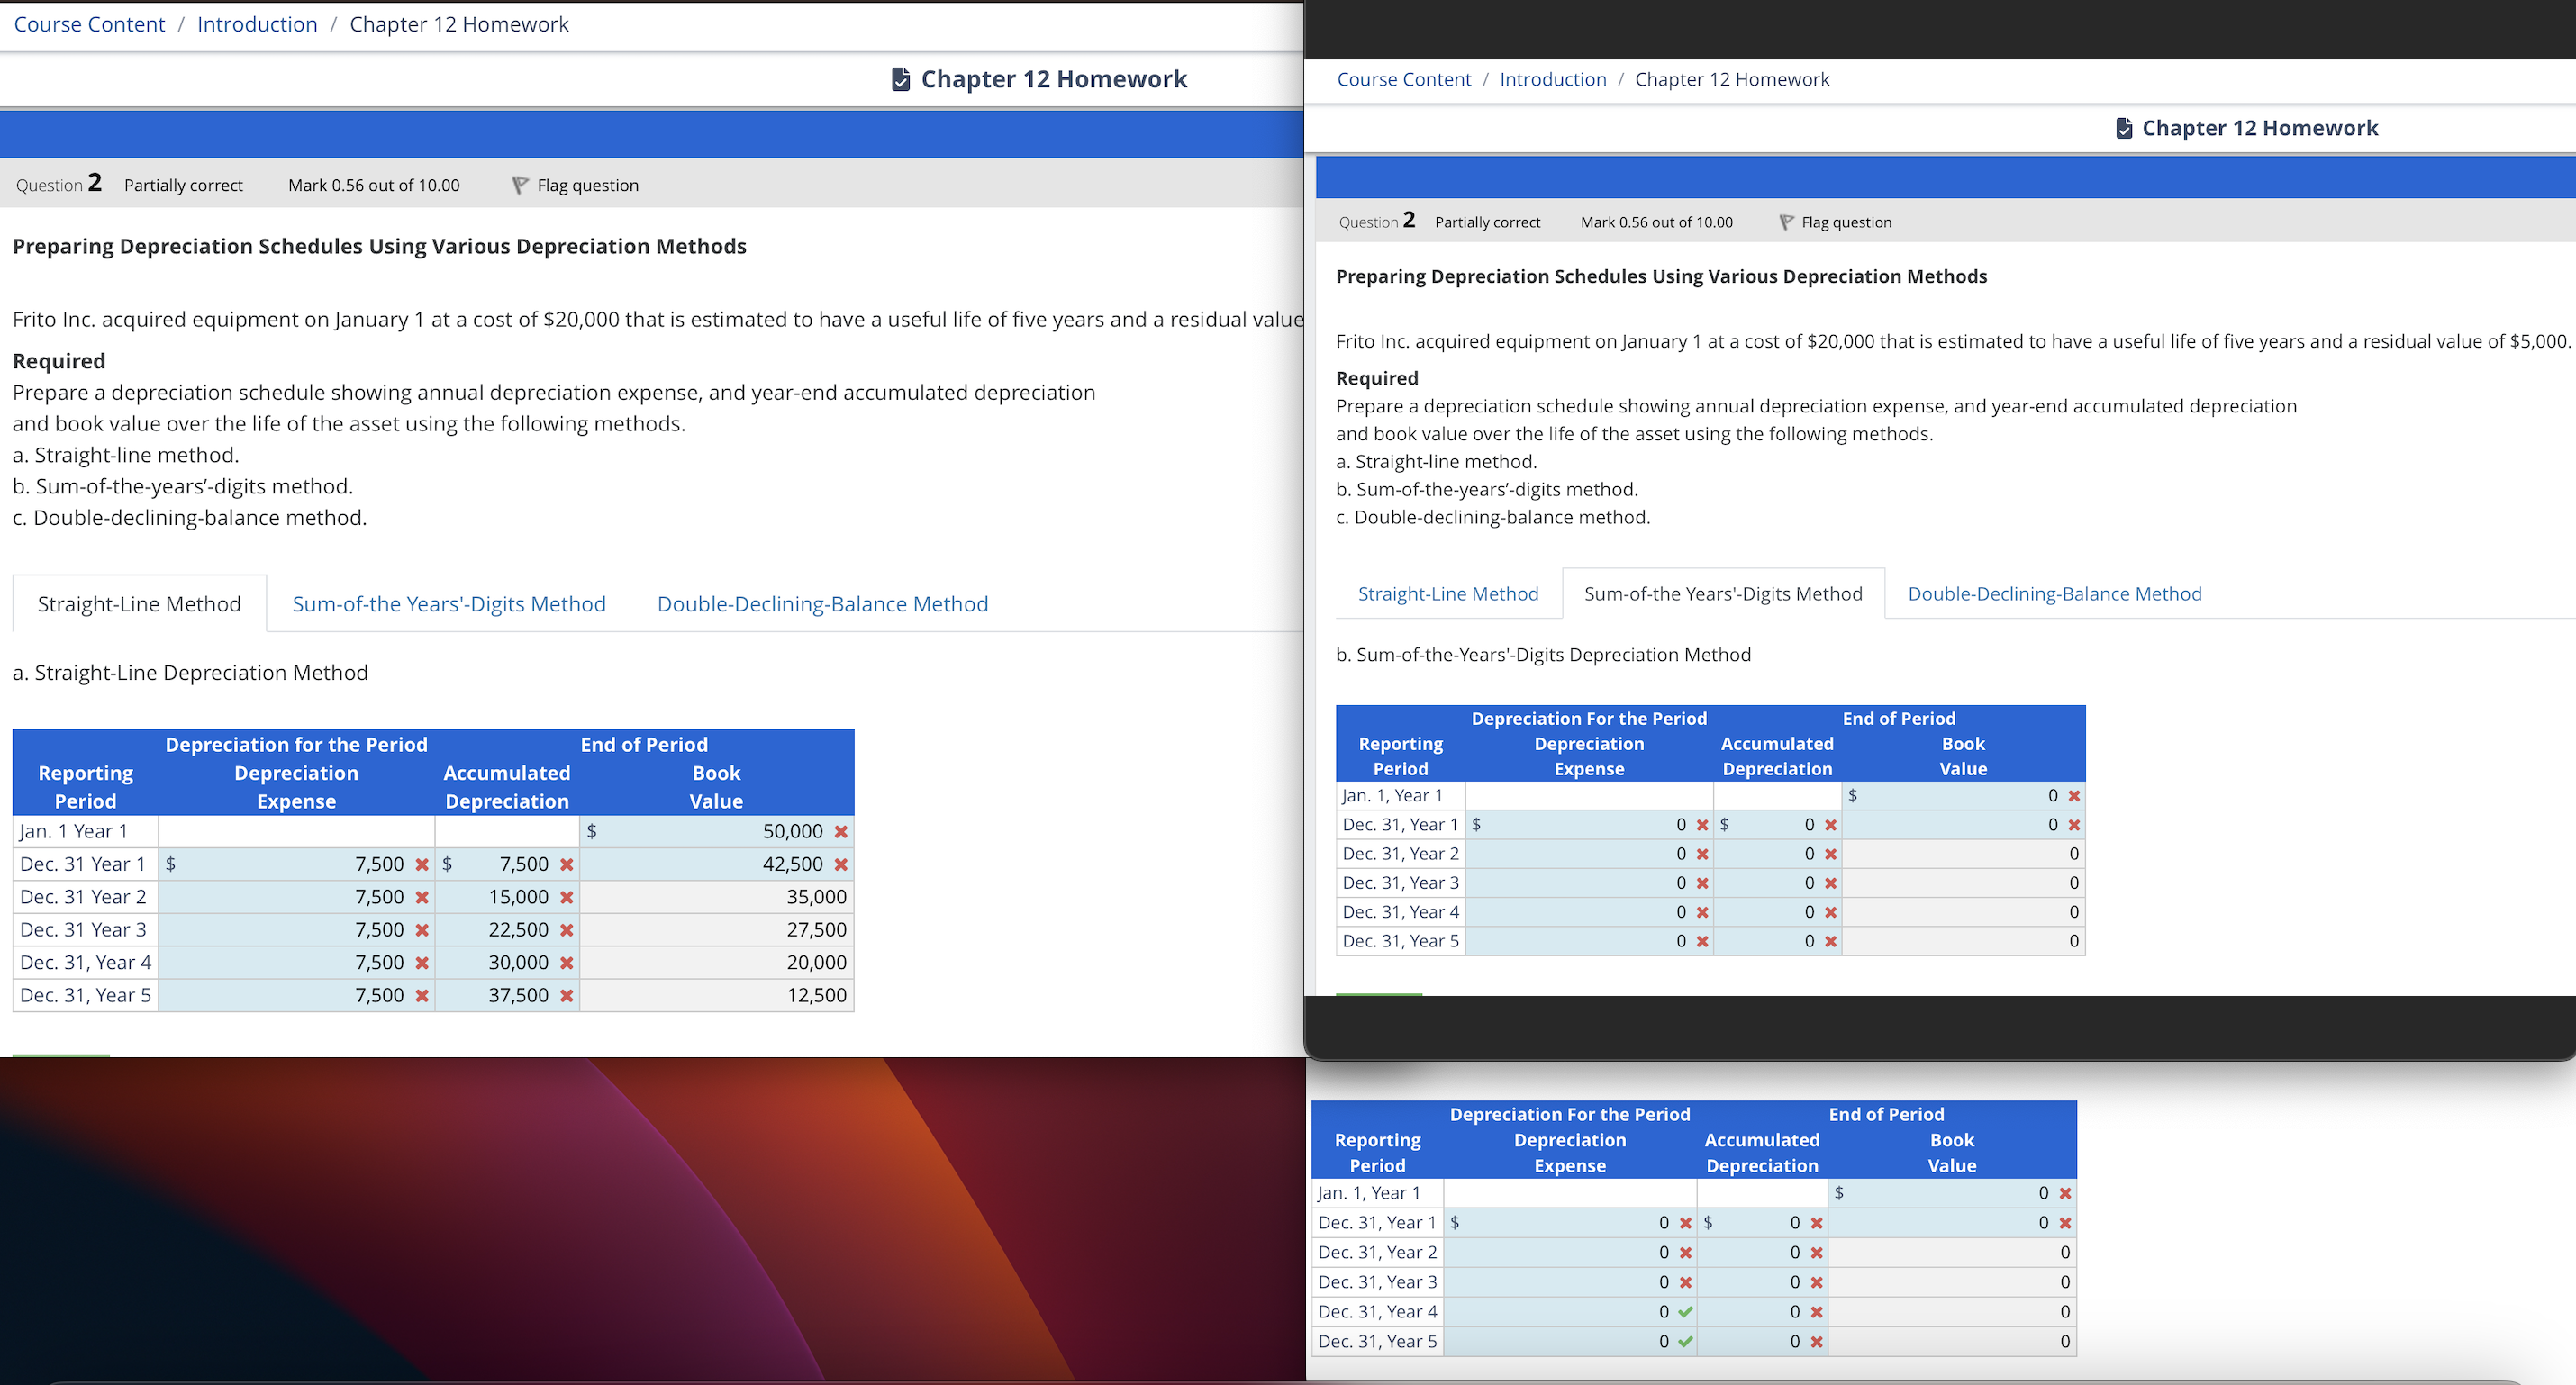This screenshot has height=1385, width=2576.
Task: Open Introduction breadcrumb link in right window
Action: pos(1552,79)
